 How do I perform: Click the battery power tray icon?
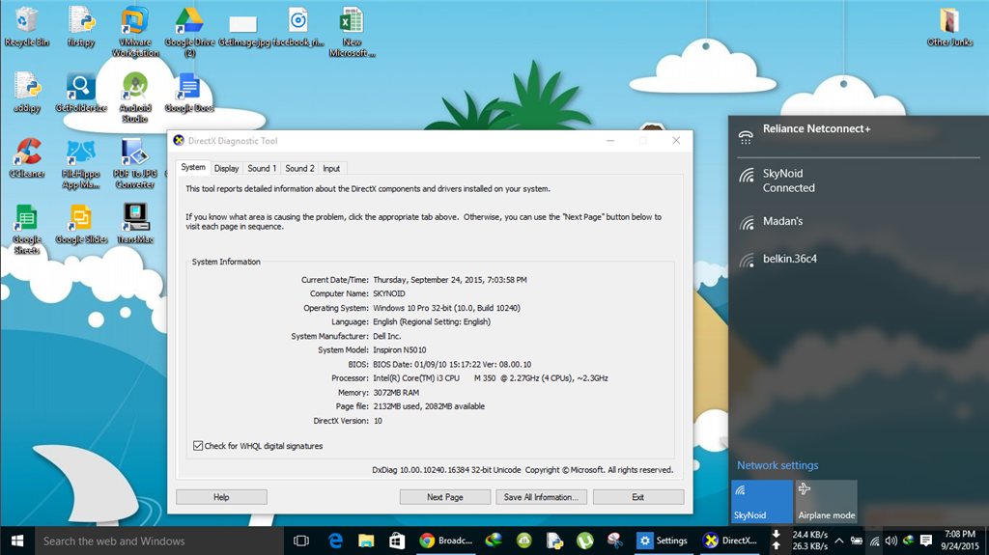(857, 541)
